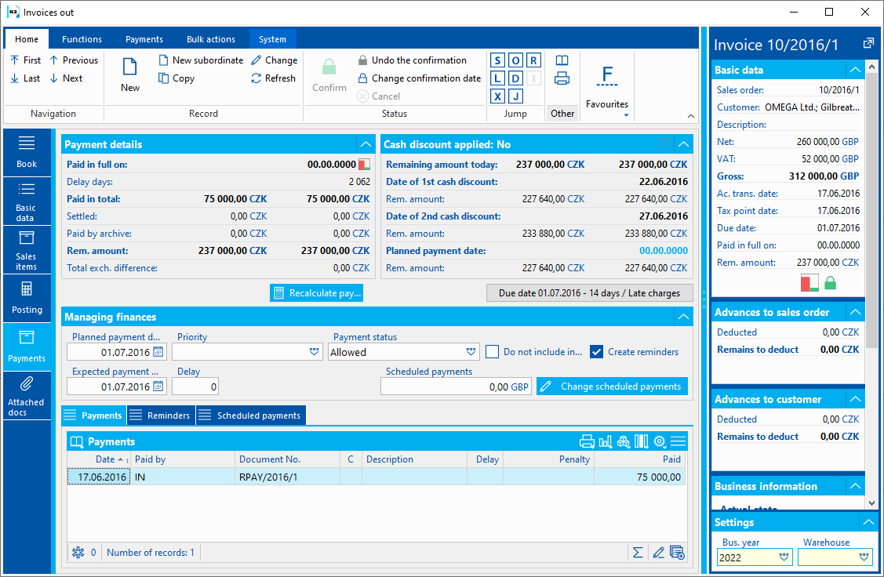The height and width of the screenshot is (577, 884).
Task: Uncheck Create reminders checkbox
Action: click(596, 352)
